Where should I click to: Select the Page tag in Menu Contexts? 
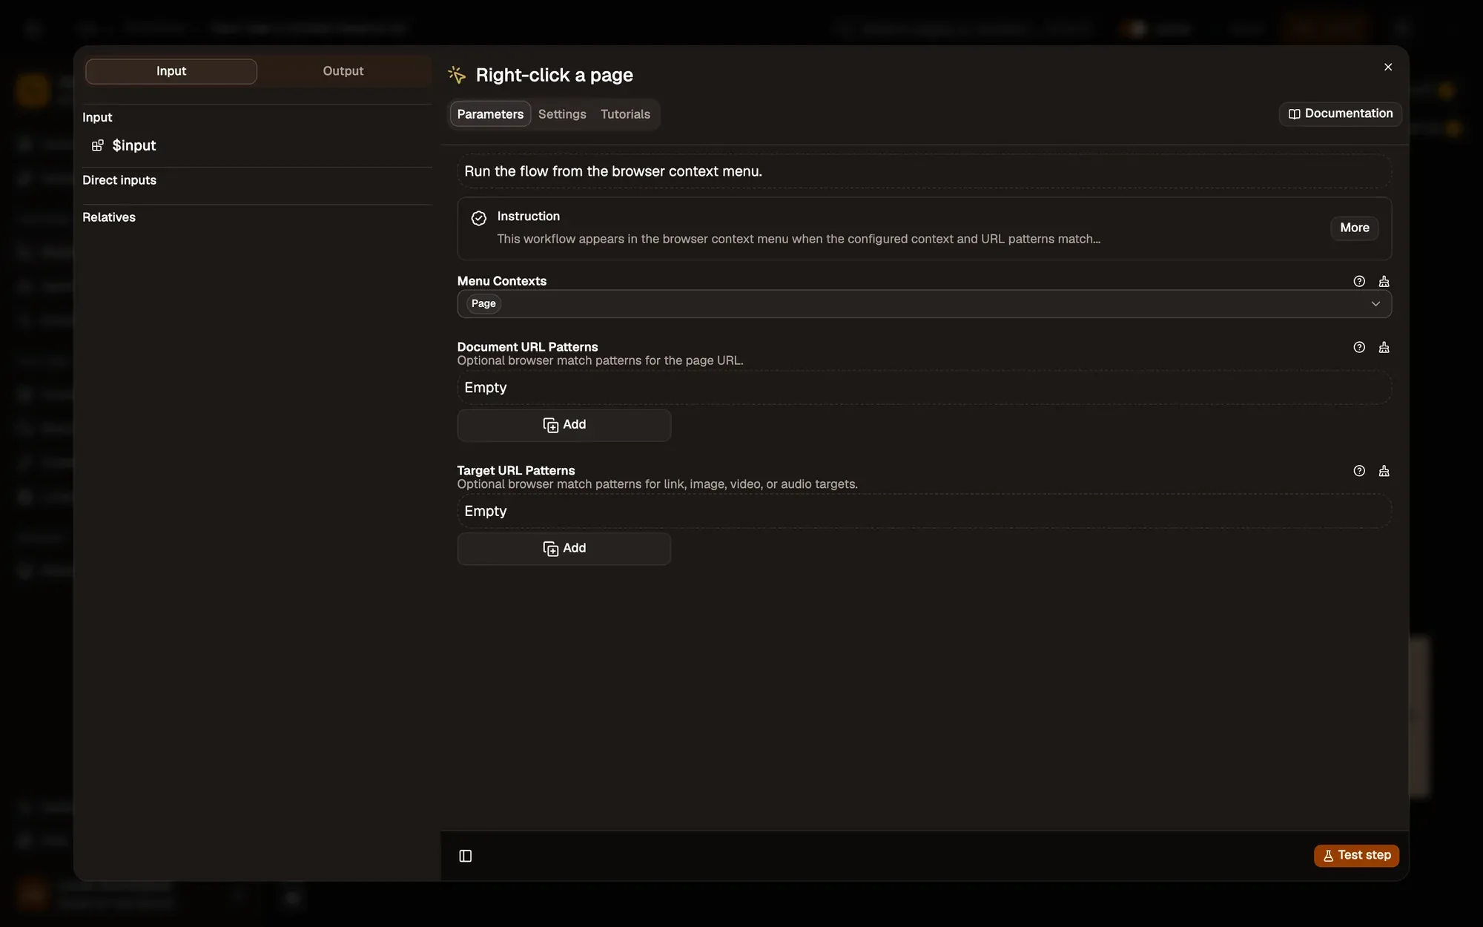click(x=483, y=304)
